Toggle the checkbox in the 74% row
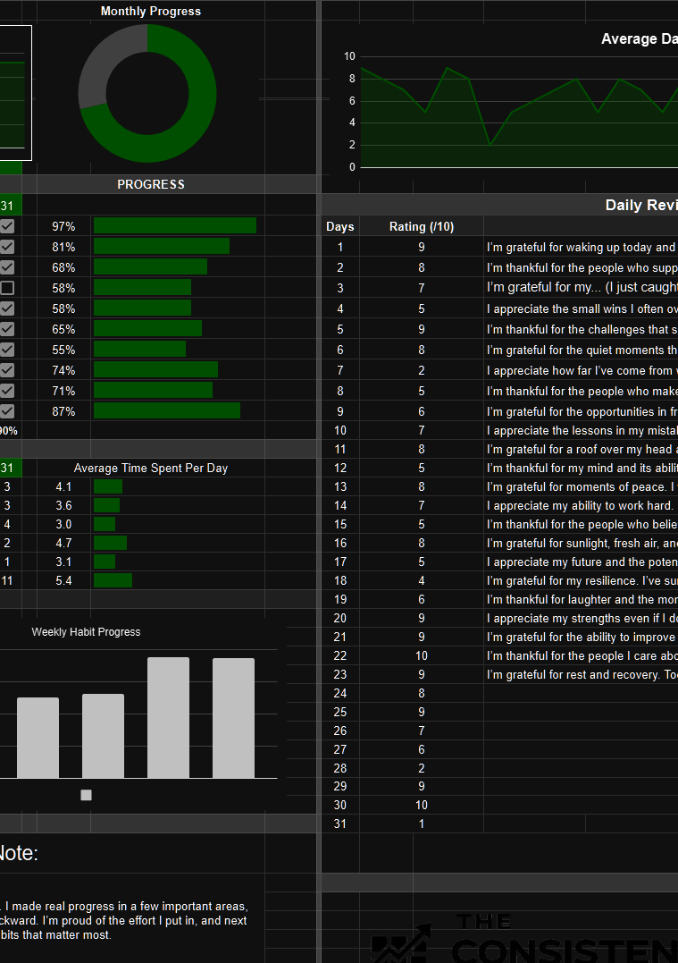Image resolution: width=678 pixels, height=963 pixels. coord(7,370)
